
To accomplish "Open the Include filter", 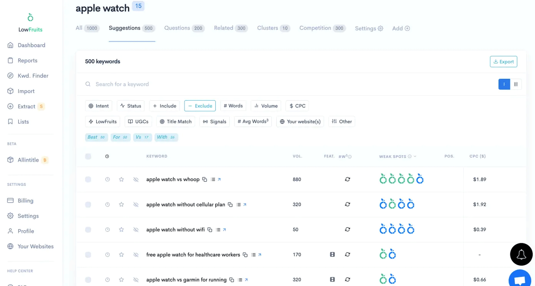I will (x=164, y=106).
